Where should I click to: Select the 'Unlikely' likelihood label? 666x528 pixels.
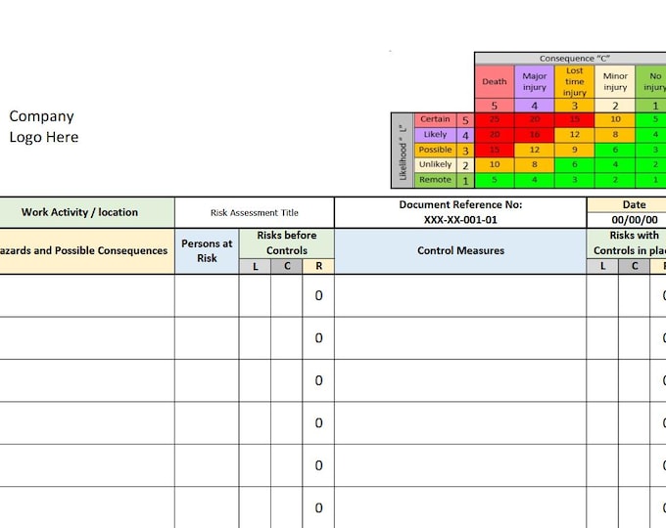436,164
